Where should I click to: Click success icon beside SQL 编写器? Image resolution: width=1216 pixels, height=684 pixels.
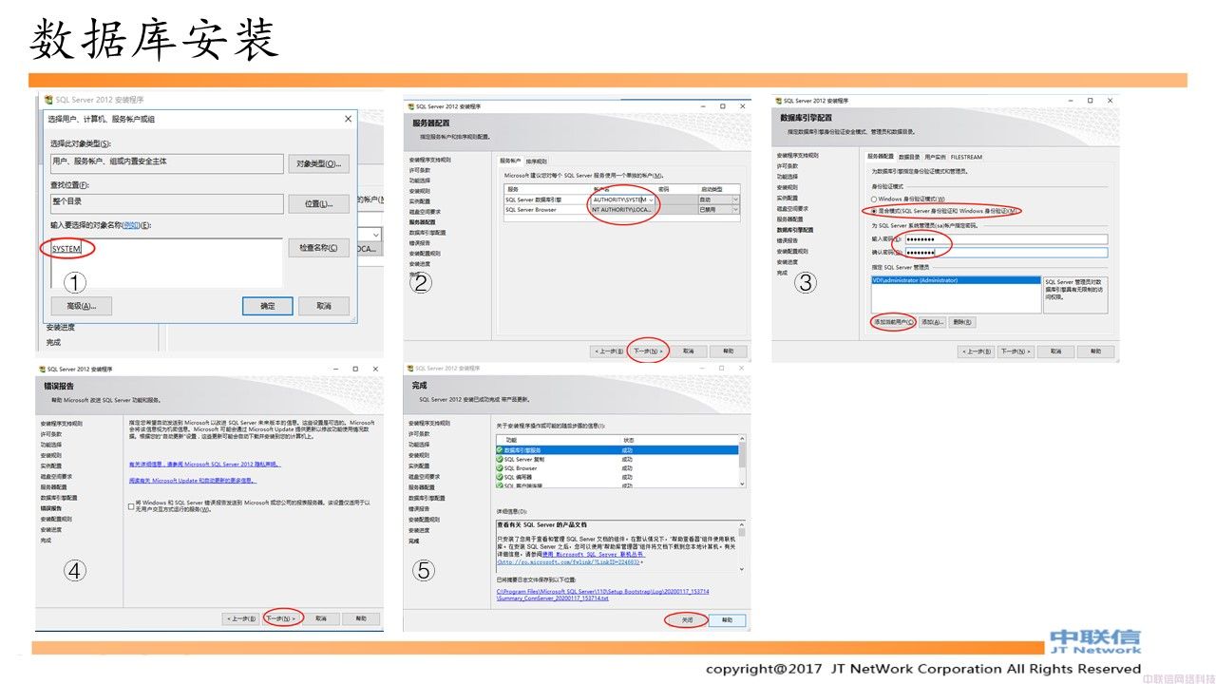point(500,477)
